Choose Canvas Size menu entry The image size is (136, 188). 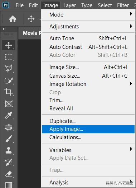click(x=88, y=75)
